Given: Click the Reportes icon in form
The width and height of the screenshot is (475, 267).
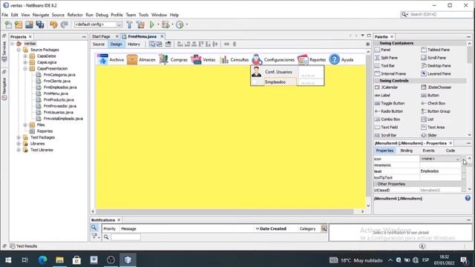Looking at the screenshot, I should point(303,59).
